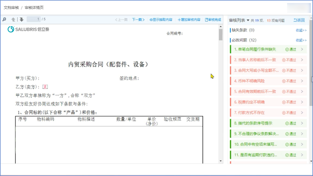The image size is (313, 176).
Task: Click 通过 status on item 11
Action: (291, 155)
